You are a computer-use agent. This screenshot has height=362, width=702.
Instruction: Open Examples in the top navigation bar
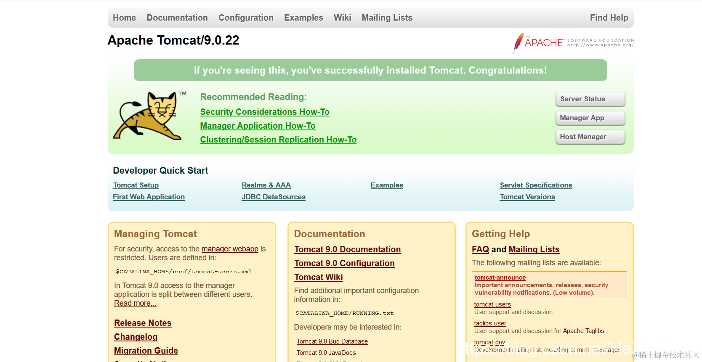pyautogui.click(x=303, y=18)
